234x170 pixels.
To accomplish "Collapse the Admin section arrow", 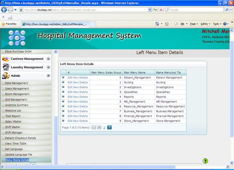I will click(48, 76).
